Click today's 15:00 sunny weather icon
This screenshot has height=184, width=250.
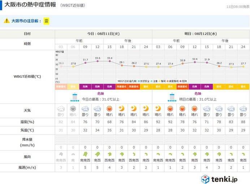pos(109,109)
